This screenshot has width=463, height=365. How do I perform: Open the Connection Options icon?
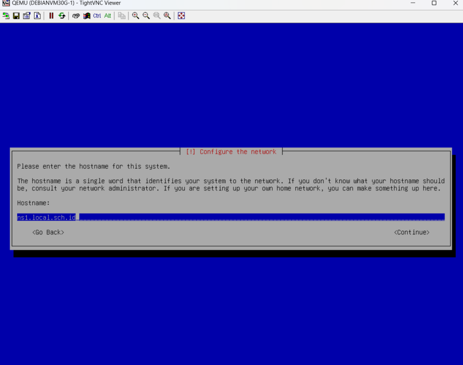[27, 16]
